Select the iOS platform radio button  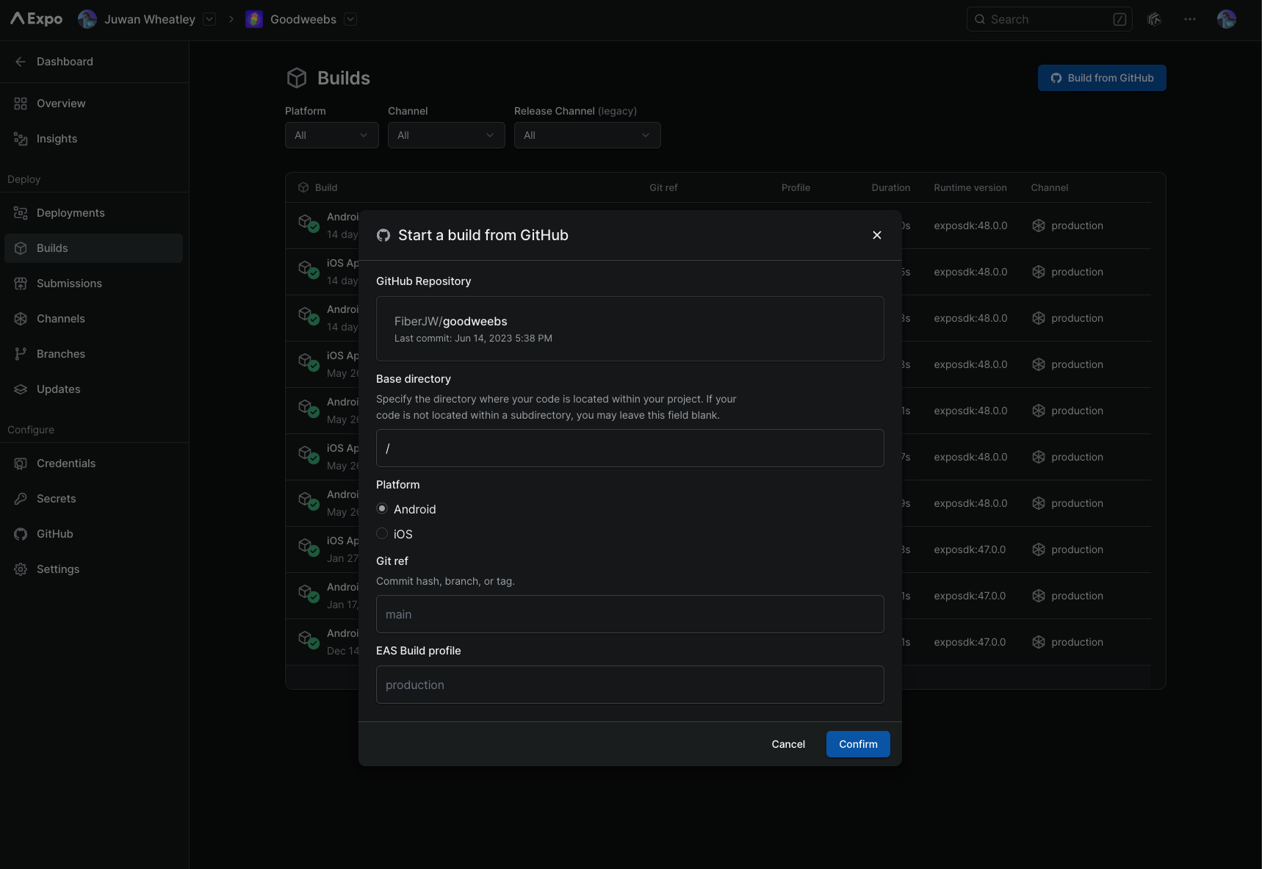pos(382,533)
